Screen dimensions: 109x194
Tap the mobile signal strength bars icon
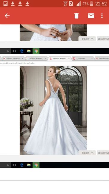(78, 4)
